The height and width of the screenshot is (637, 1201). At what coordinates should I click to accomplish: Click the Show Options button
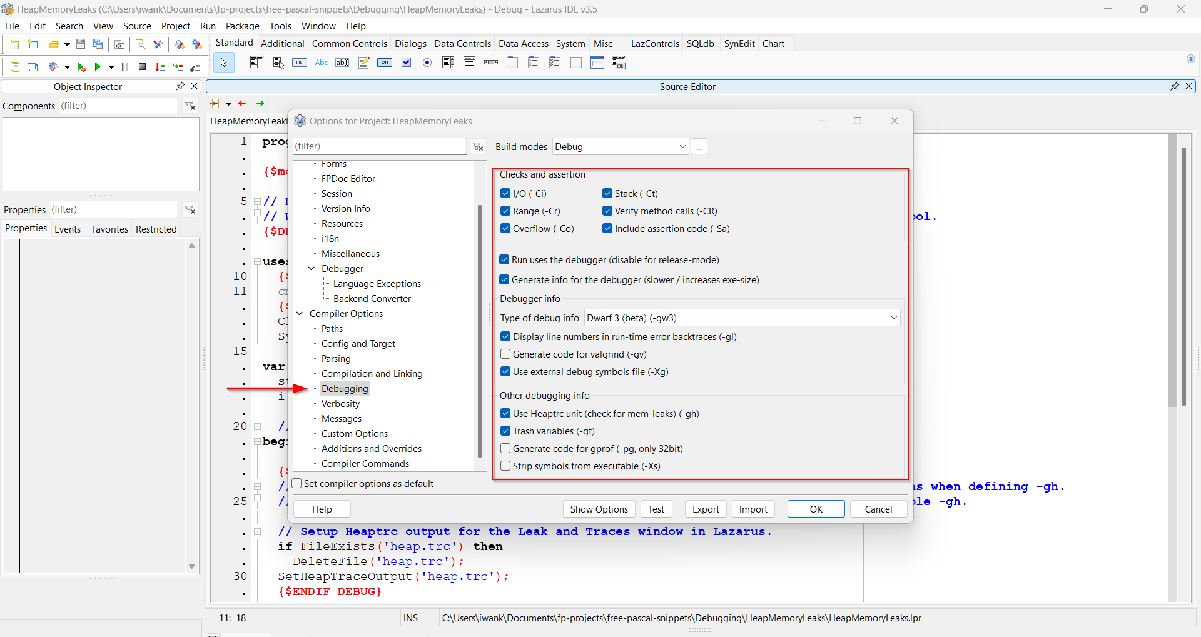pos(599,509)
